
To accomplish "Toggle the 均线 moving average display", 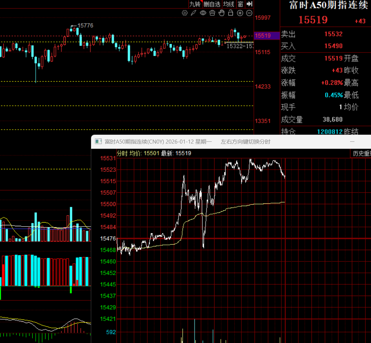I will click(228, 4).
